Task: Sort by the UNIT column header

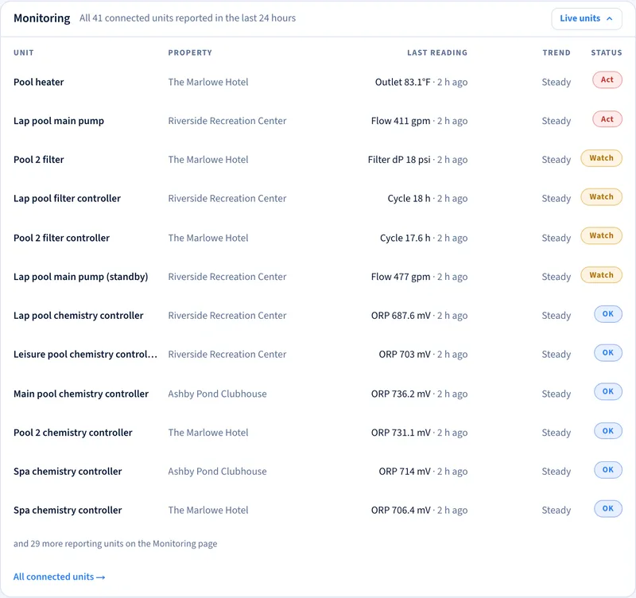Action: click(x=24, y=52)
